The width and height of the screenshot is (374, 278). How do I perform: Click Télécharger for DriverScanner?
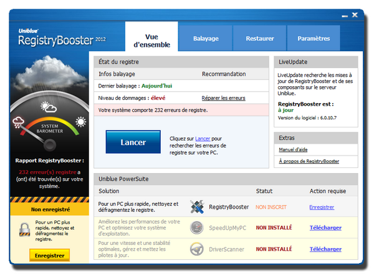(x=325, y=249)
